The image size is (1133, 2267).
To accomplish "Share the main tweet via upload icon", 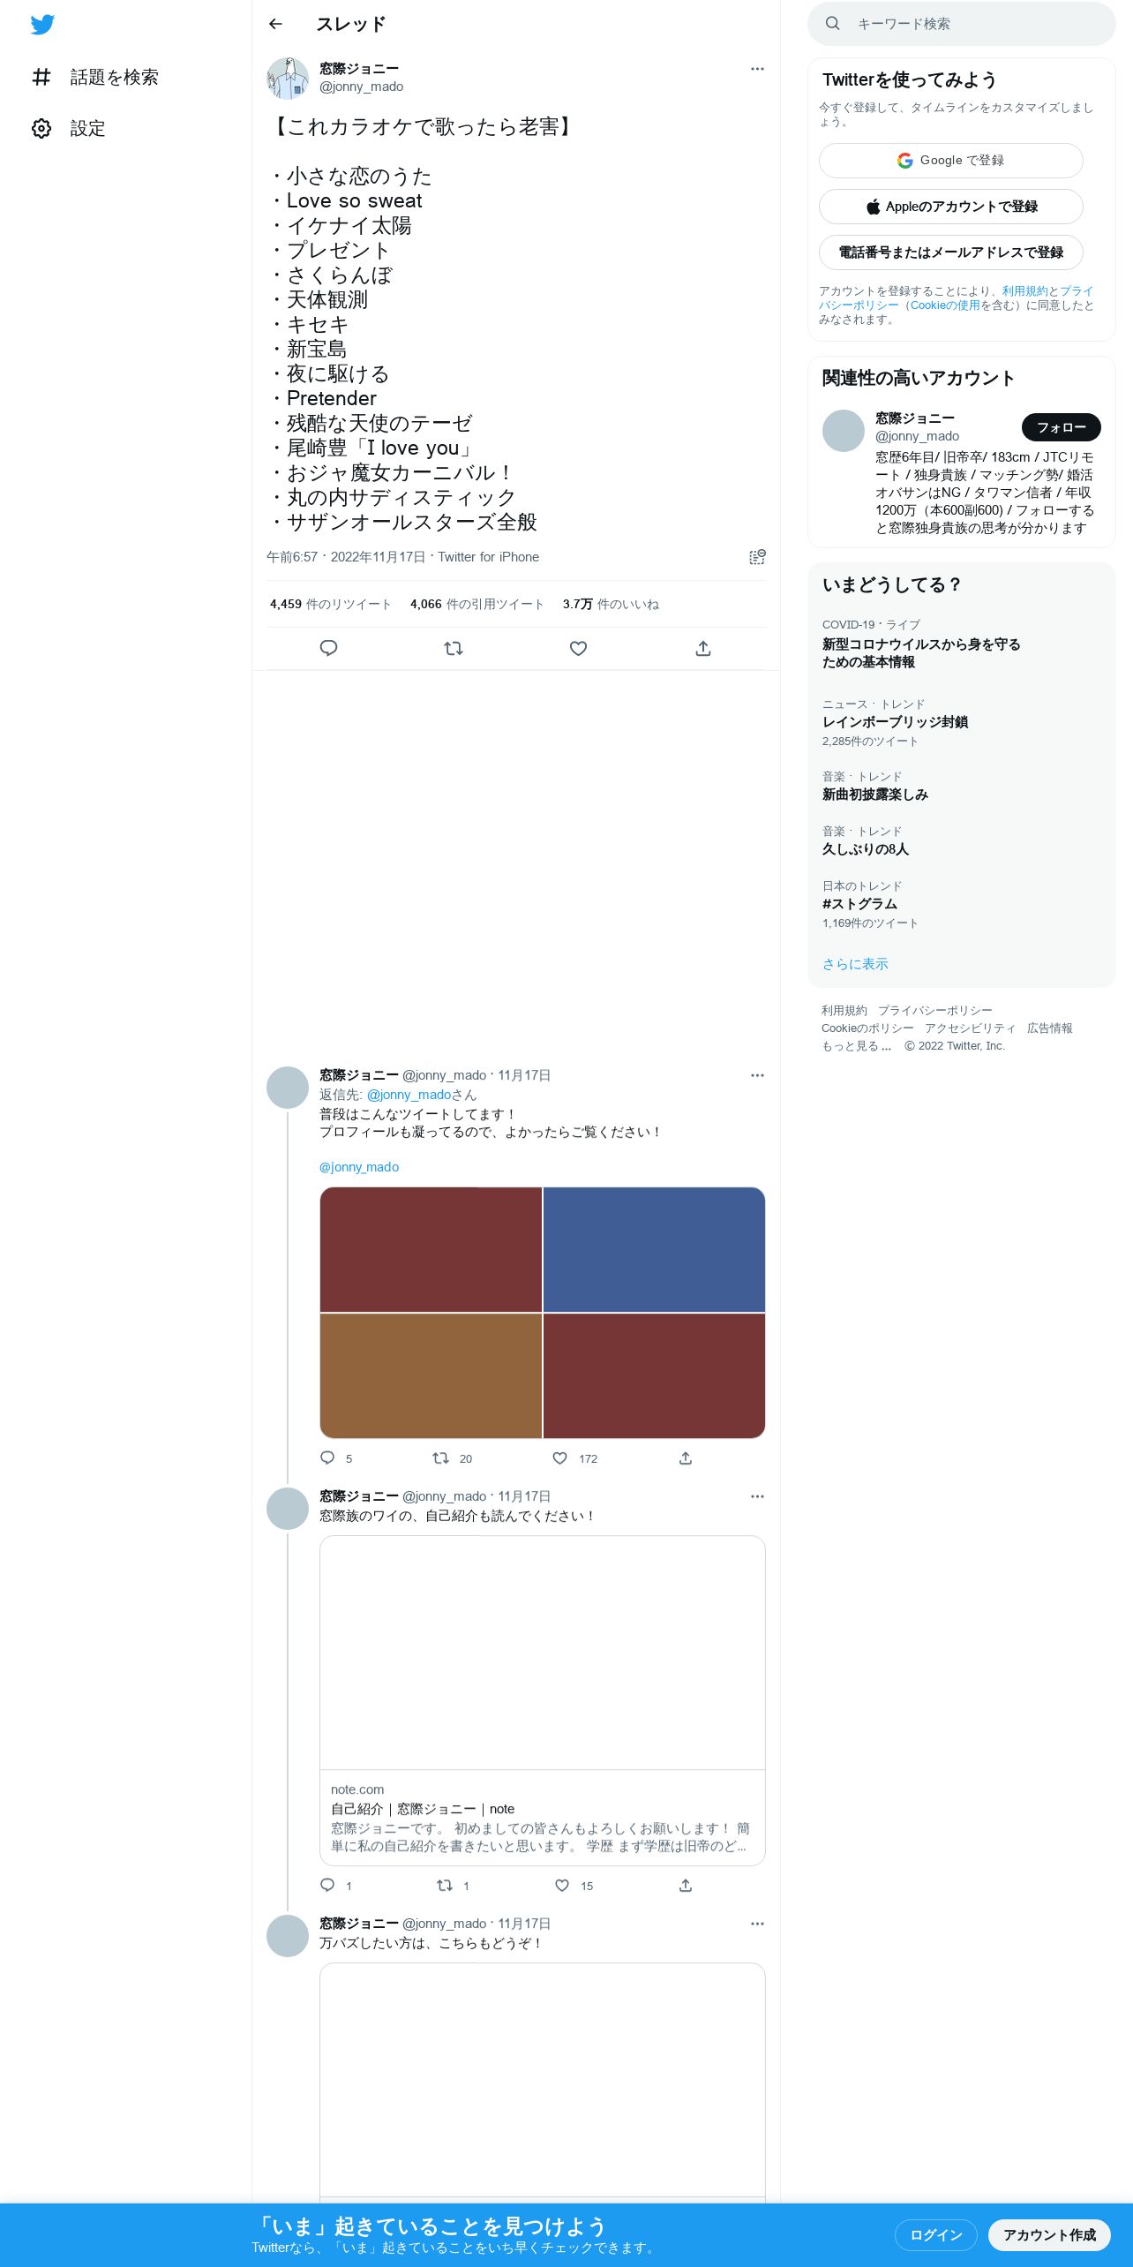I will 703,648.
